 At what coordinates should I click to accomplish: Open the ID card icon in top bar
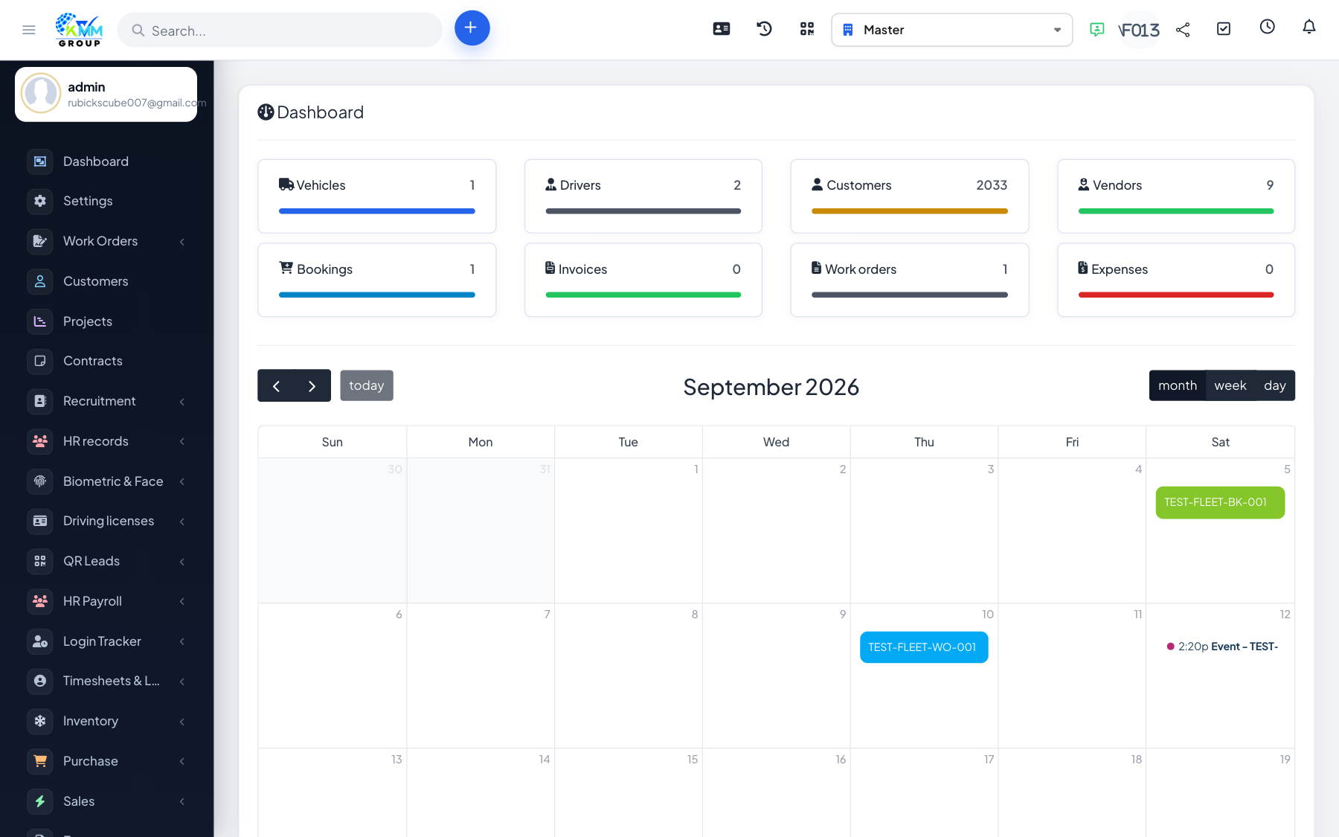pos(722,29)
